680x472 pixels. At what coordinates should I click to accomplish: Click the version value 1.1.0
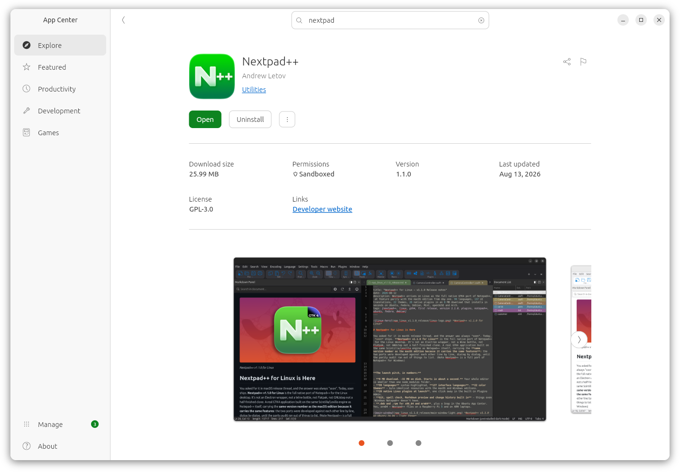tap(404, 174)
